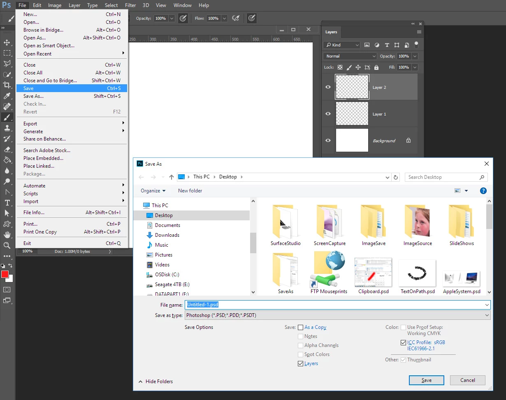The image size is (506, 400).
Task: Select the Hand tool
Action: pyautogui.click(x=7, y=235)
